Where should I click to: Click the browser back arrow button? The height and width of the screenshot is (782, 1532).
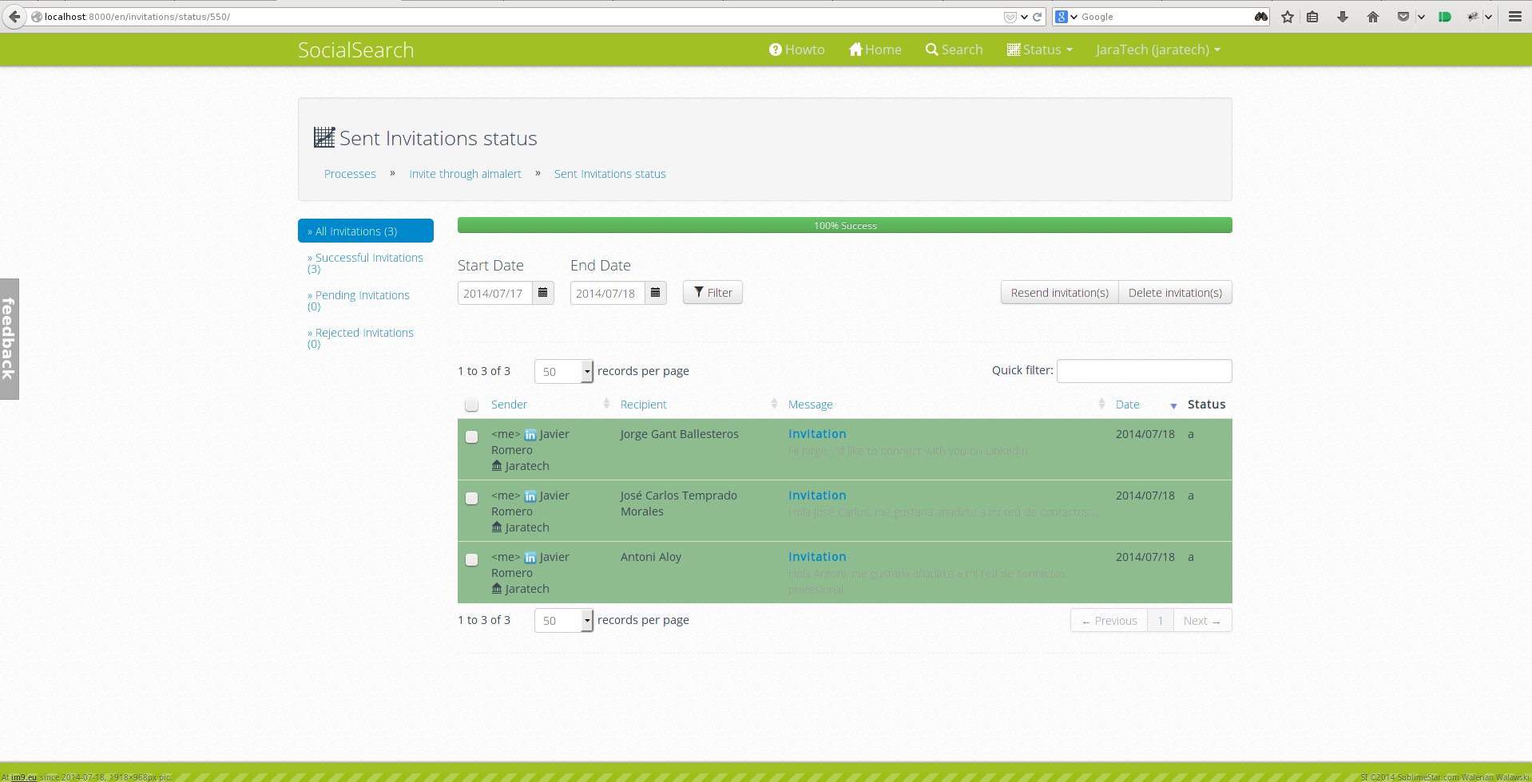pyautogui.click(x=14, y=17)
